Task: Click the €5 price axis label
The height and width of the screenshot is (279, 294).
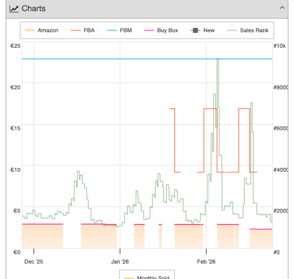Action: [x=17, y=211]
